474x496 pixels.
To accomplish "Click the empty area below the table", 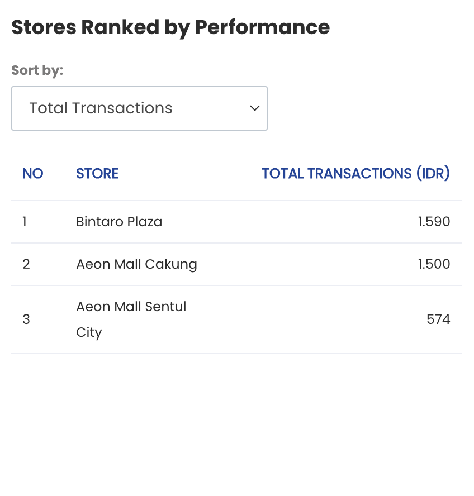I will click(x=237, y=424).
